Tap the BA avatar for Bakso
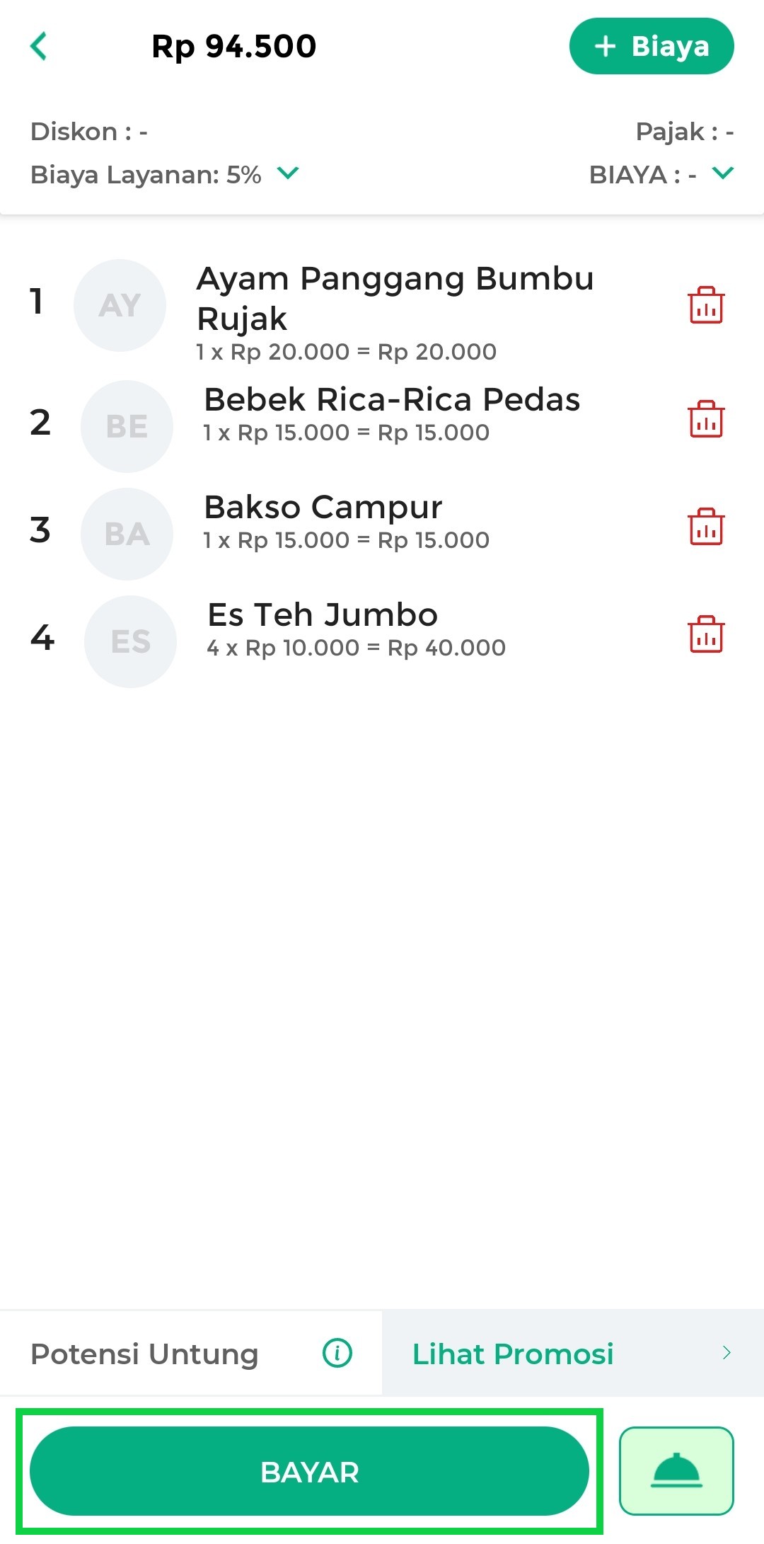This screenshot has width=764, height=1544. click(127, 534)
